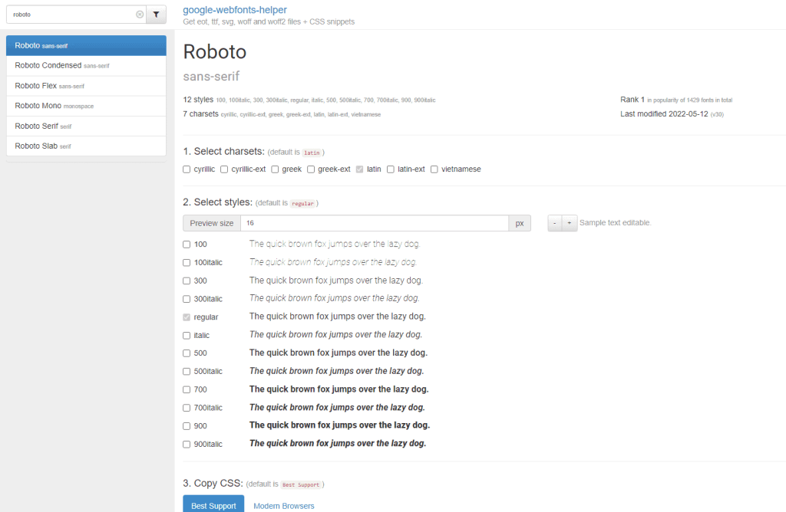Select the Best Support CSS tab
Viewport: 786px width, 512px height.
(213, 504)
